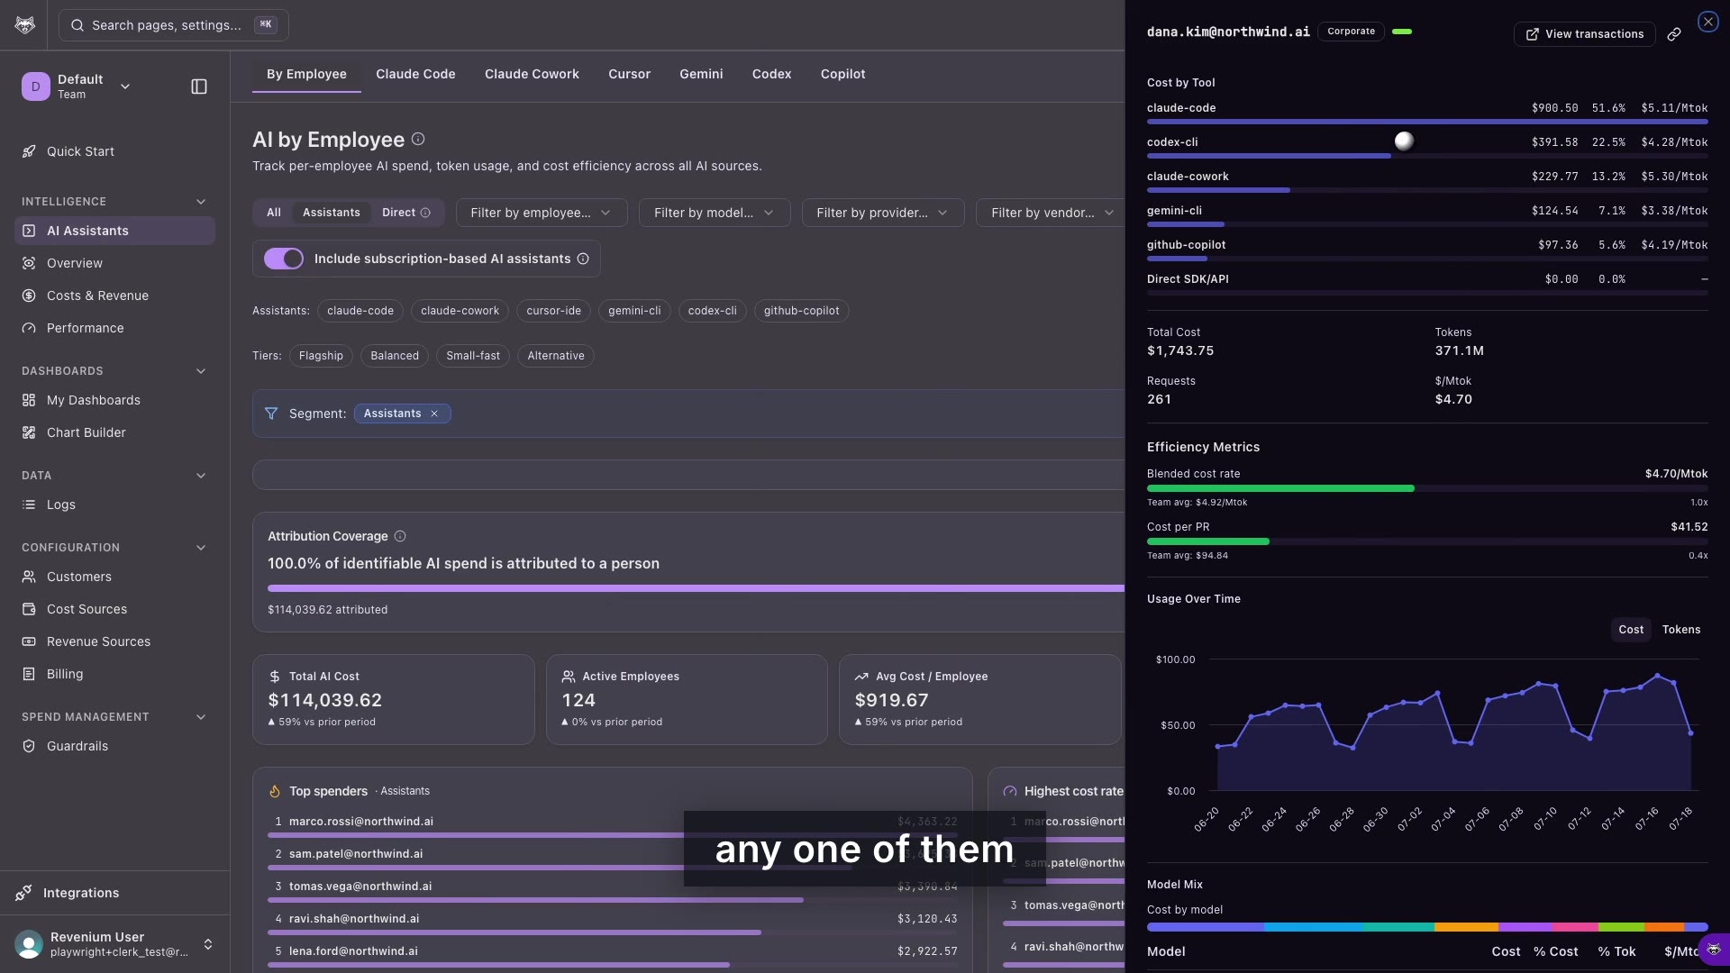Open Filter by employee dropdown
1730x973 pixels.
pos(542,213)
